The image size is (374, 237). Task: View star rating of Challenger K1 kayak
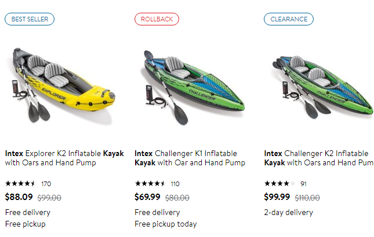click(x=150, y=184)
